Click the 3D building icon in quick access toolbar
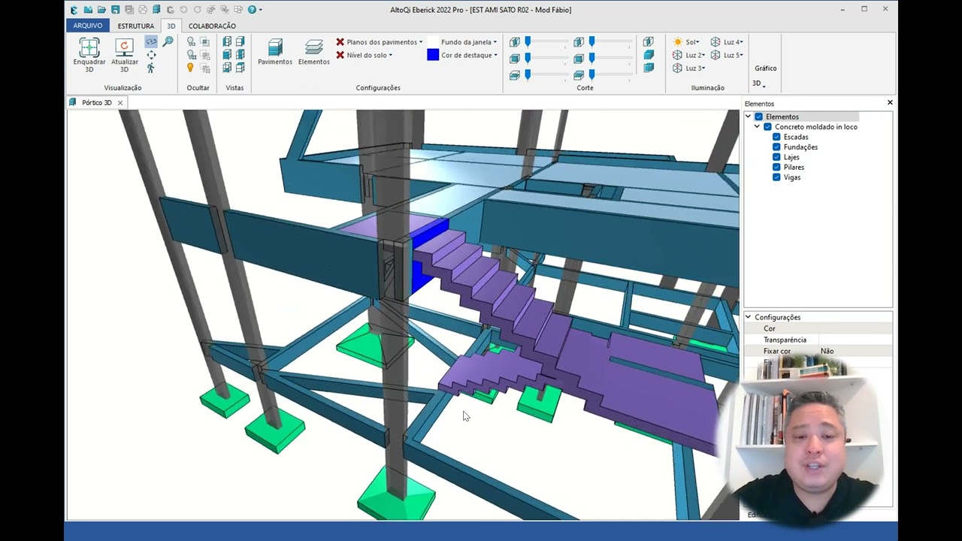 pos(156,10)
